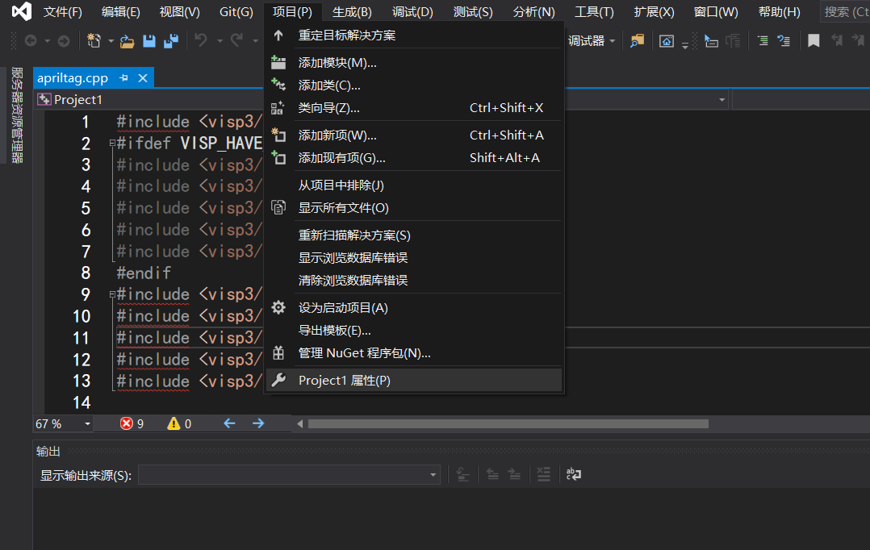Open the 调试(D) menu
870x550 pixels.
click(x=412, y=11)
